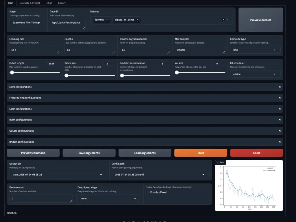The image size is (296, 222).
Task: Click the arrow on GaLore configurations
Action: (279, 131)
